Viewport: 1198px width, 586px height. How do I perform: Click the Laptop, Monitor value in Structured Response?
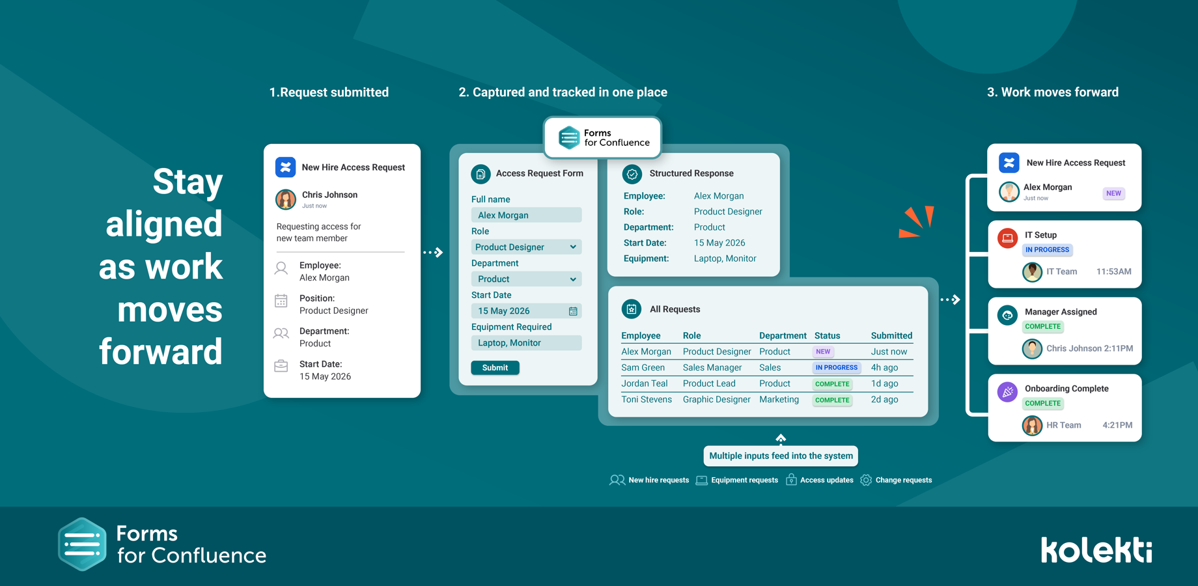click(725, 258)
